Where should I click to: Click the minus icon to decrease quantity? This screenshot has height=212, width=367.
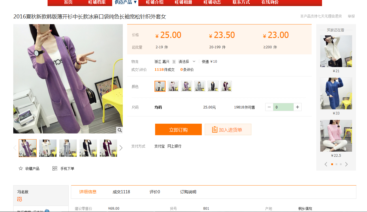269,107
